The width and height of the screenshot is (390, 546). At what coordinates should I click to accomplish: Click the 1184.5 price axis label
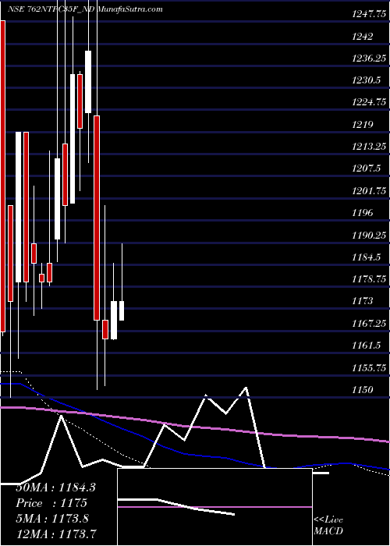(x=367, y=257)
